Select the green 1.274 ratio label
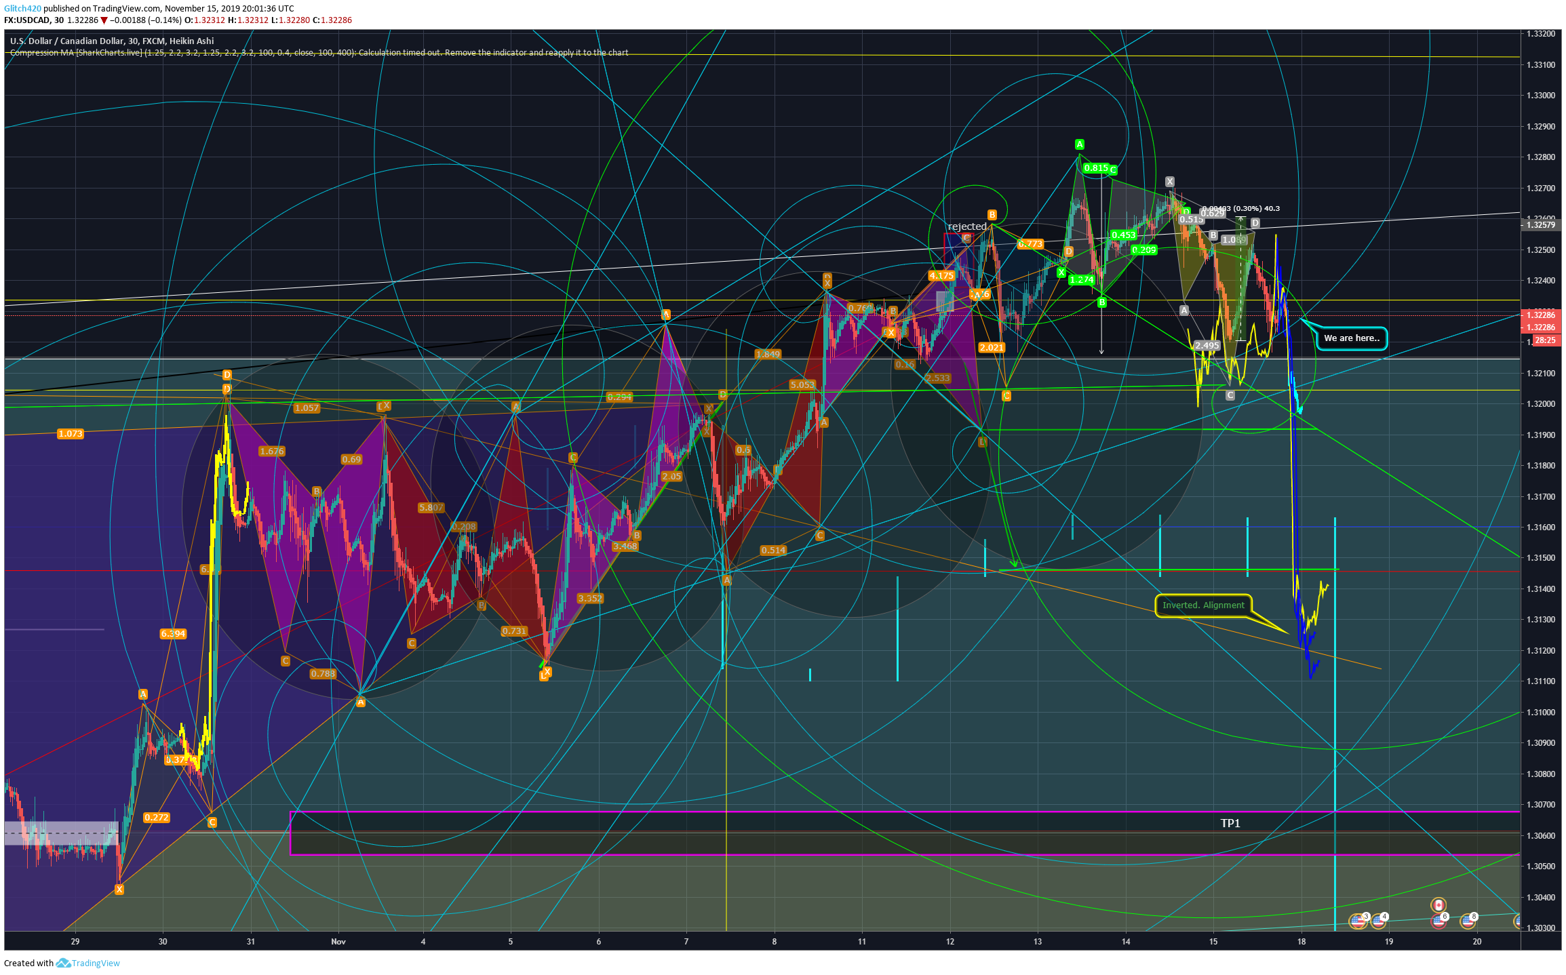This screenshot has width=1566, height=975. [x=1082, y=280]
